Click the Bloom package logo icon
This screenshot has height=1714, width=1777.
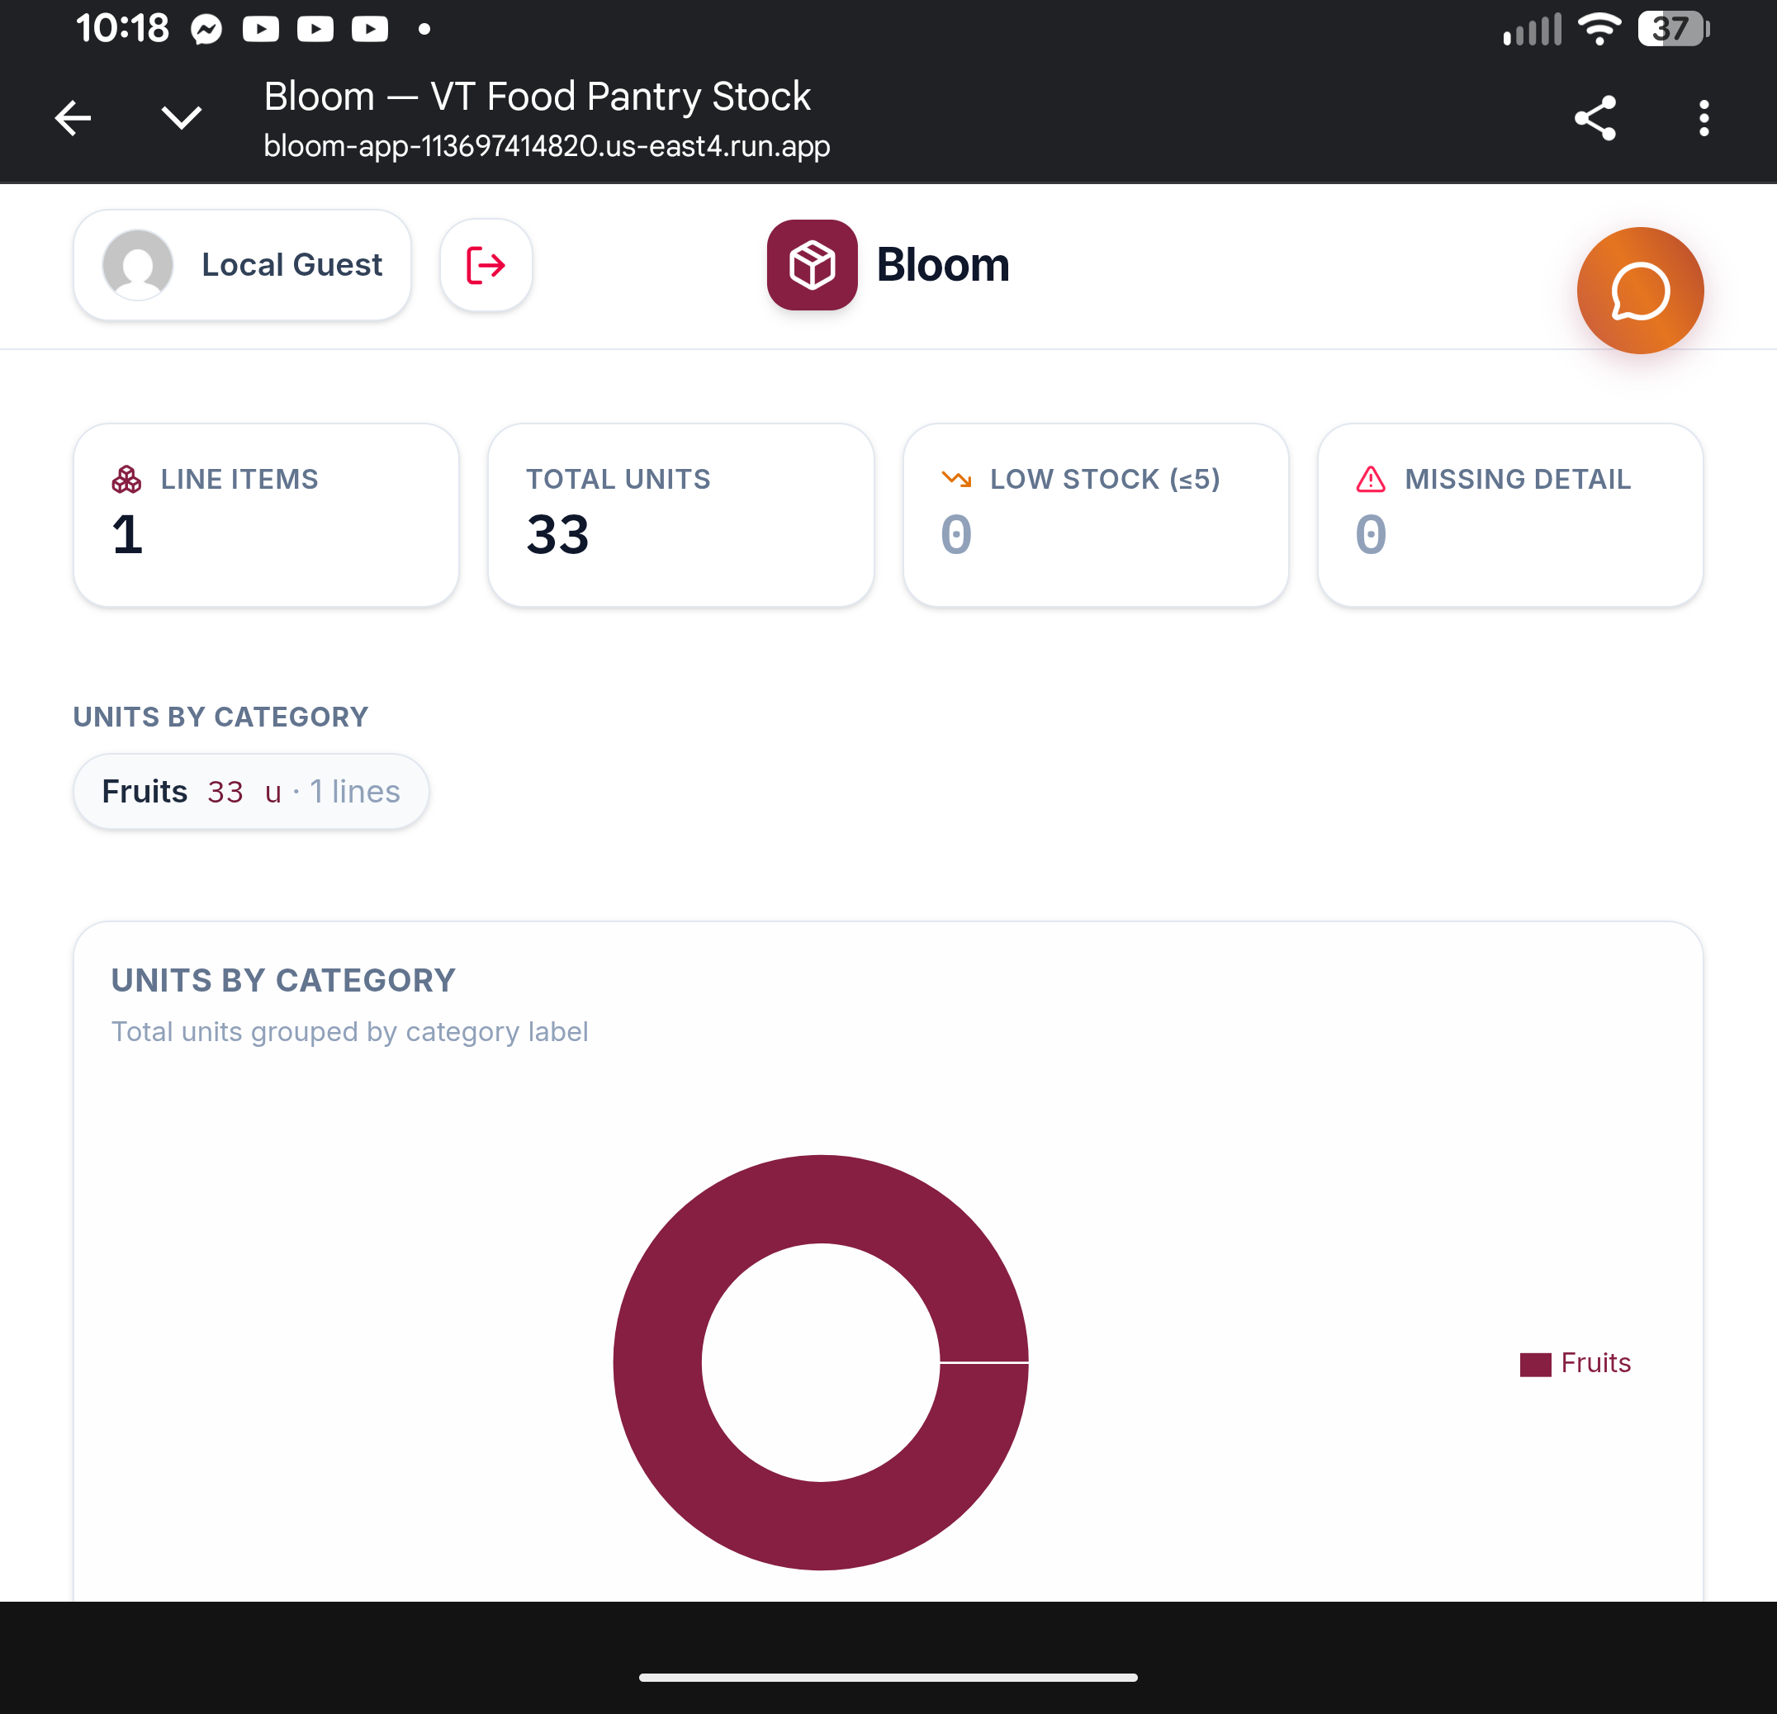click(x=812, y=265)
